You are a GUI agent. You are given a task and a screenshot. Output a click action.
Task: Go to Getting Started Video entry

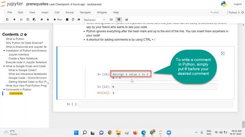[x=28, y=82]
